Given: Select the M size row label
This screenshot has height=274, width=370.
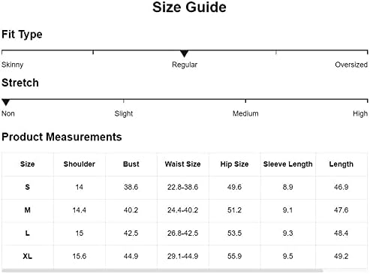Looking at the screenshot, I should coord(28,210).
